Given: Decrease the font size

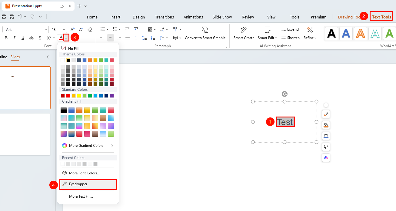Looking at the screenshot, I should pos(81,29).
